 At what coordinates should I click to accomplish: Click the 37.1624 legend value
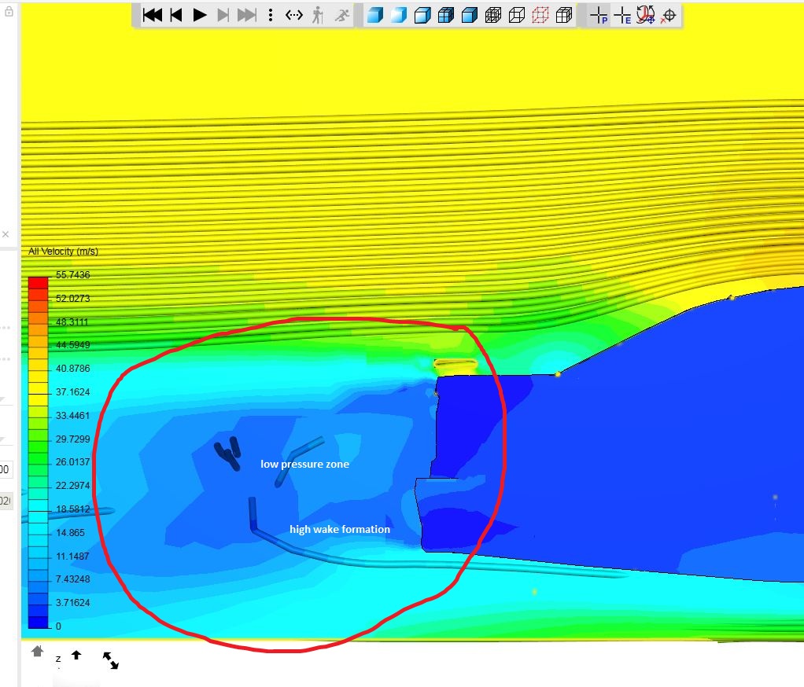tap(73, 392)
